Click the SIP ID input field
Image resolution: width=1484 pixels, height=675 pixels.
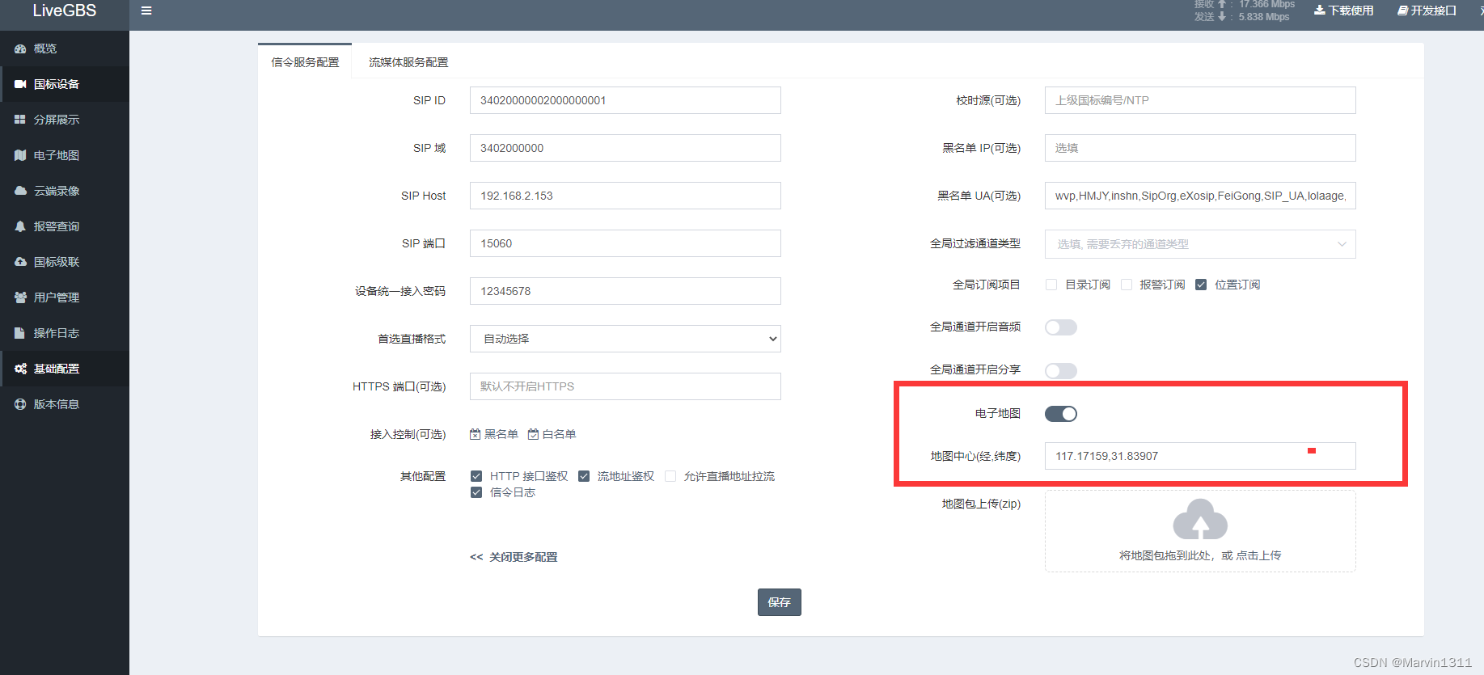[625, 100]
